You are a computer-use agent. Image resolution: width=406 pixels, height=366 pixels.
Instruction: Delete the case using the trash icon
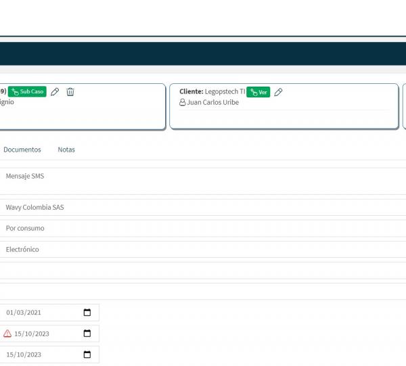click(70, 92)
